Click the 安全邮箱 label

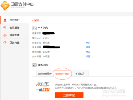pyautogui.click(x=37, y=47)
